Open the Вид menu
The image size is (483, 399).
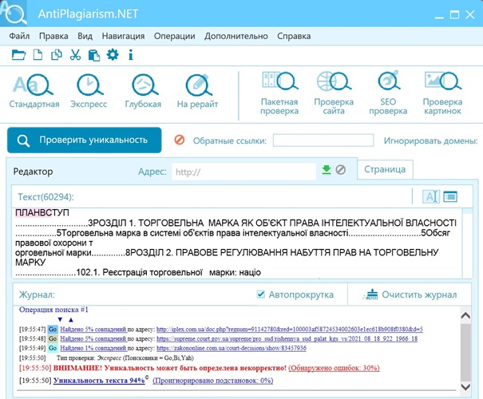(x=85, y=36)
